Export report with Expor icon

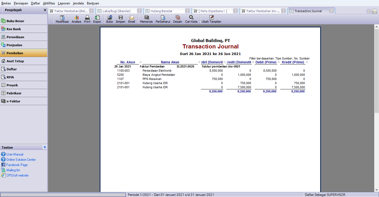[x=97, y=19]
